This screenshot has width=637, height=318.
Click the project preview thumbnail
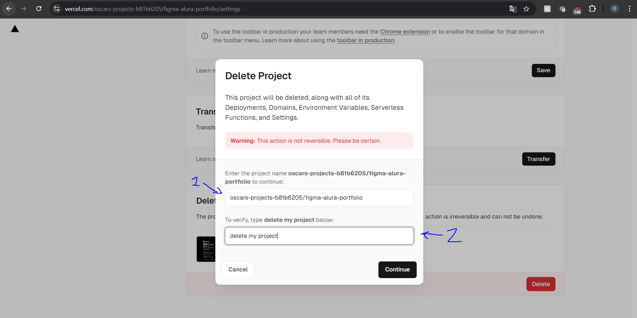[206, 249]
